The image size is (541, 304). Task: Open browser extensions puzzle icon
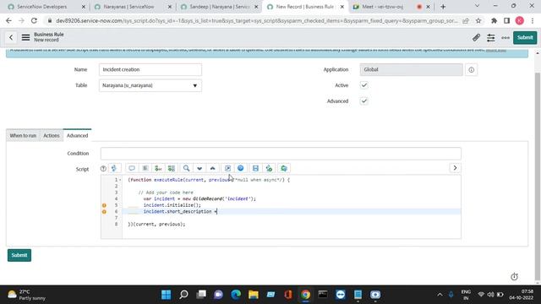[494, 20]
